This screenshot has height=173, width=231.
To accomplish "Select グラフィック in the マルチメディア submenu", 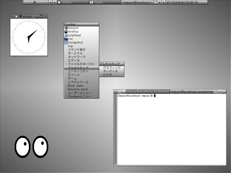I will click(111, 68).
